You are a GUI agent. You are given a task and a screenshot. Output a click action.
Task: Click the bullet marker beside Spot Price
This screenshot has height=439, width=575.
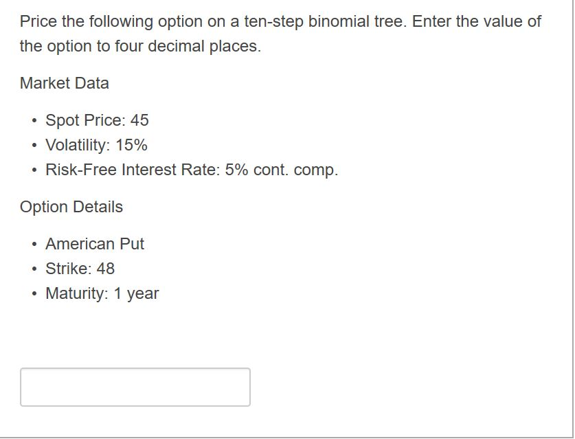click(34, 120)
